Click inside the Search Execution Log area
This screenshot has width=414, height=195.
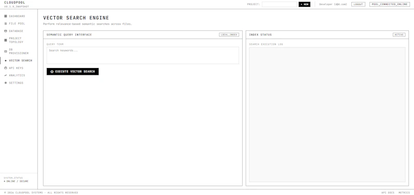(327, 115)
